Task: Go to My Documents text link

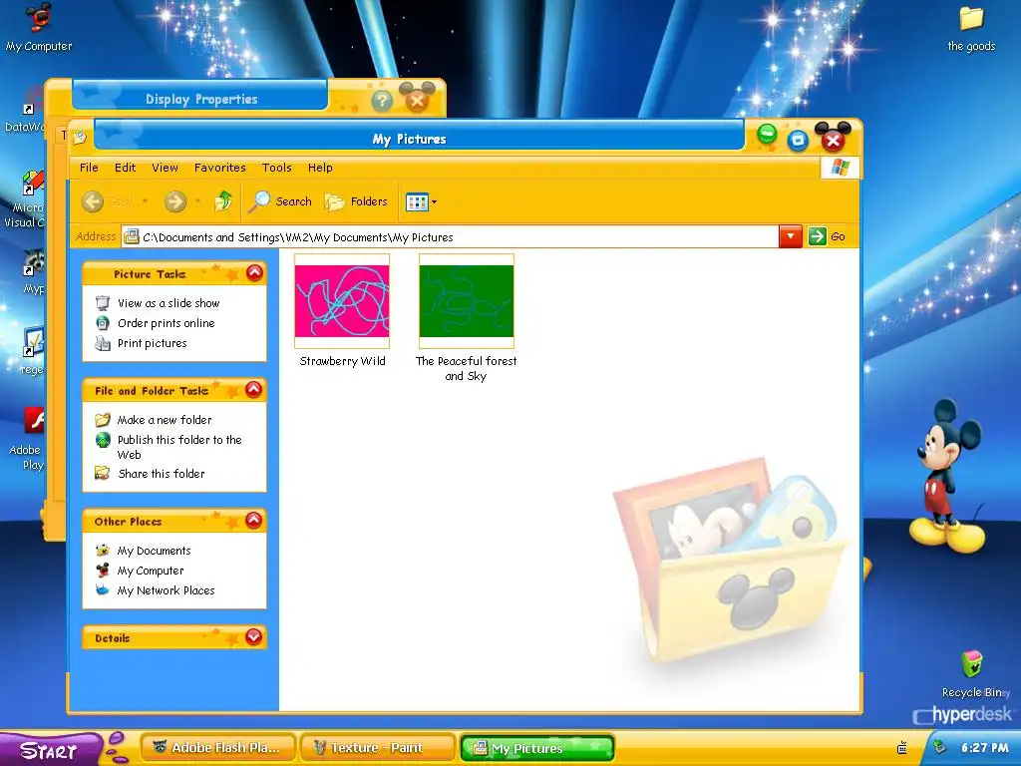Action: (154, 551)
